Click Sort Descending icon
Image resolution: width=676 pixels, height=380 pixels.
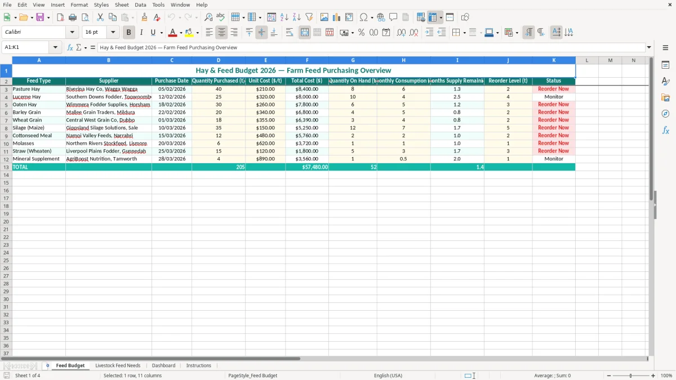point(297,17)
